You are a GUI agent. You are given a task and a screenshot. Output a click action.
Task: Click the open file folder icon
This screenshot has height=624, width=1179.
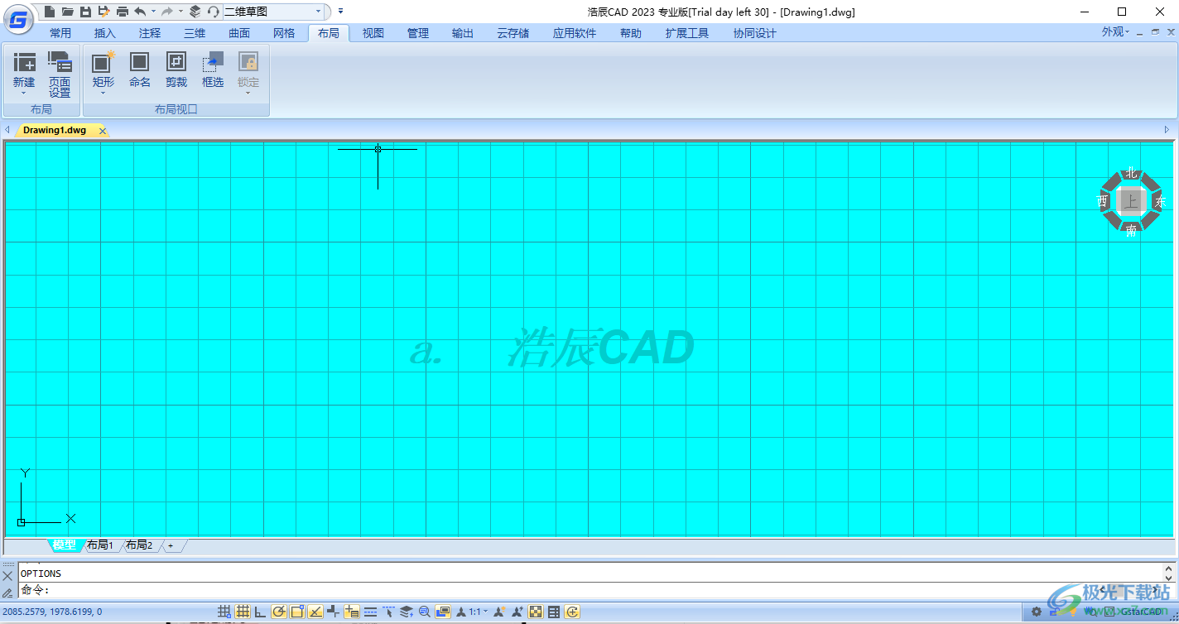tap(67, 12)
